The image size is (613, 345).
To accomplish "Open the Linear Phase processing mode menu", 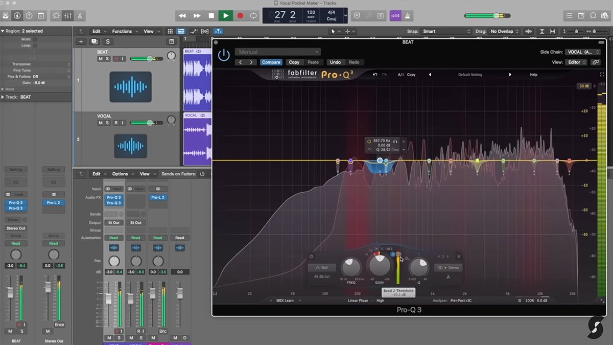I will tap(359, 301).
